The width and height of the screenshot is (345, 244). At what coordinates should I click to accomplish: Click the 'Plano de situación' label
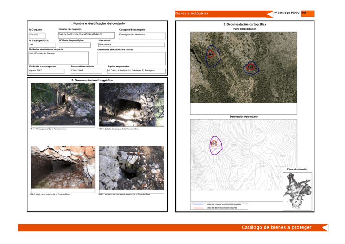297,169
